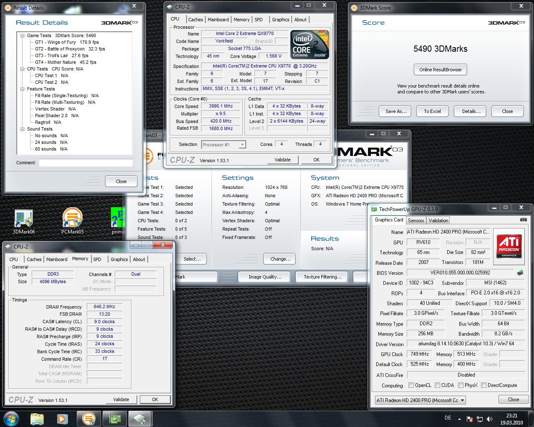Click the DE language indicator
Viewport: 534px width, 427px height.
[x=448, y=418]
